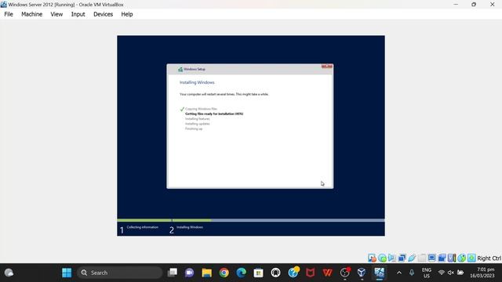The height and width of the screenshot is (282, 502).
Task: Click the ENG US language indicator
Action: pyautogui.click(x=427, y=273)
